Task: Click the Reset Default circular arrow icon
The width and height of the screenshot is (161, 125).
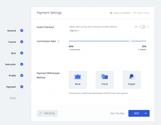Action: (134, 13)
